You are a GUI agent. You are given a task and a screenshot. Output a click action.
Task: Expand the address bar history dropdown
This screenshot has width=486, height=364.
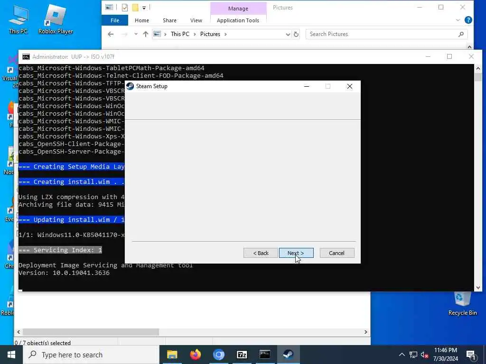(288, 34)
